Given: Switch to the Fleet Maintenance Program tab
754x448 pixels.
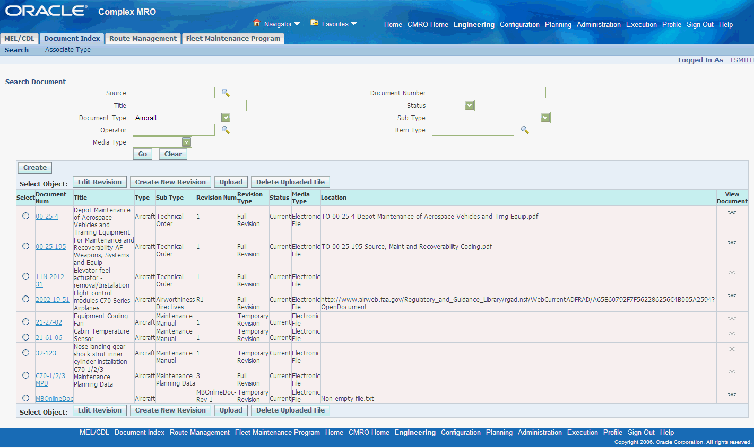Looking at the screenshot, I should [x=233, y=39].
